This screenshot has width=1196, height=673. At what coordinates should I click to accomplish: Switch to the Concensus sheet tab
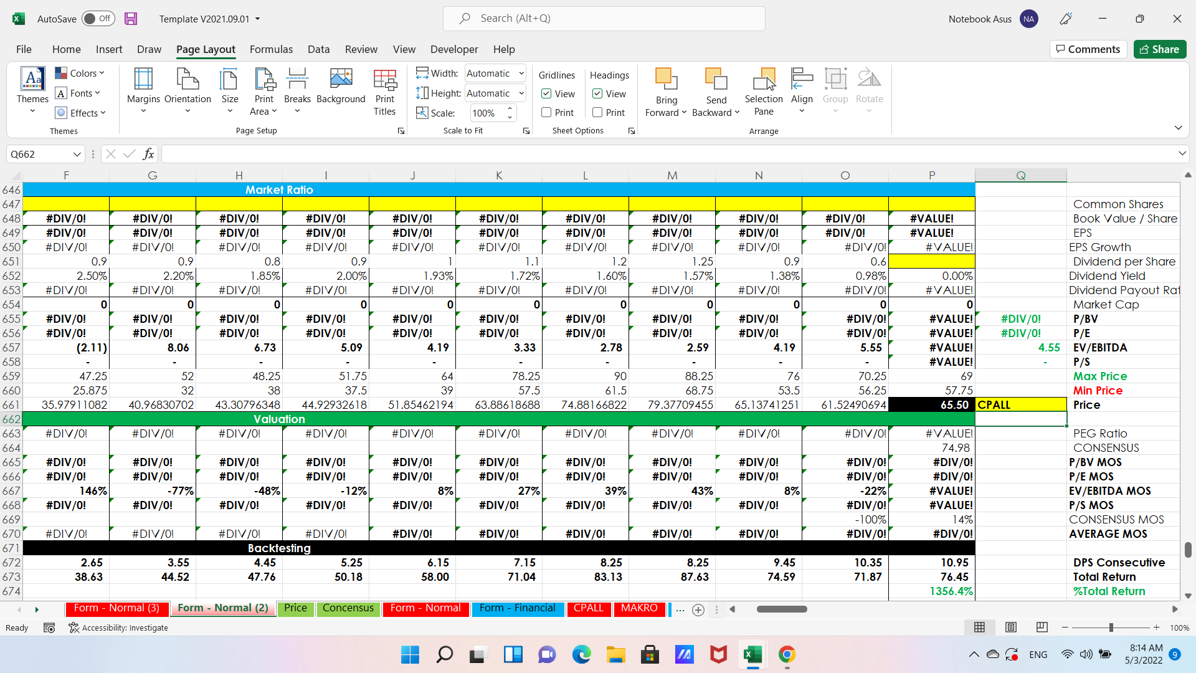[x=348, y=608]
